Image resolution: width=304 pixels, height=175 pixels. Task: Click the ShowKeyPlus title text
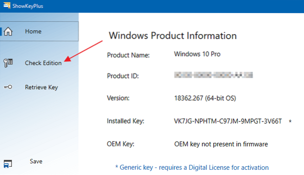[28, 6]
